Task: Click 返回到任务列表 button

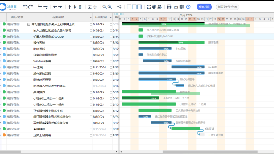Action: (227, 7)
